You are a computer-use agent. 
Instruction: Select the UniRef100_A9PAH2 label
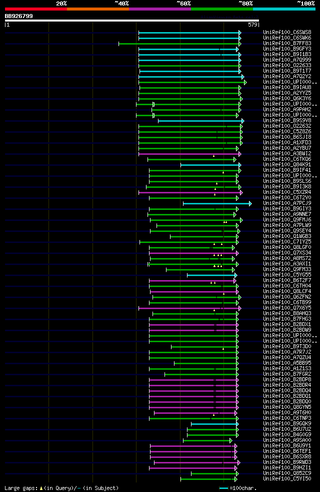(x=287, y=110)
